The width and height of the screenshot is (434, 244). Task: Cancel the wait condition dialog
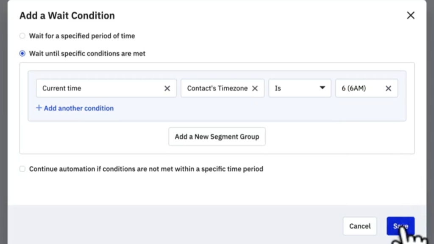[360, 226]
